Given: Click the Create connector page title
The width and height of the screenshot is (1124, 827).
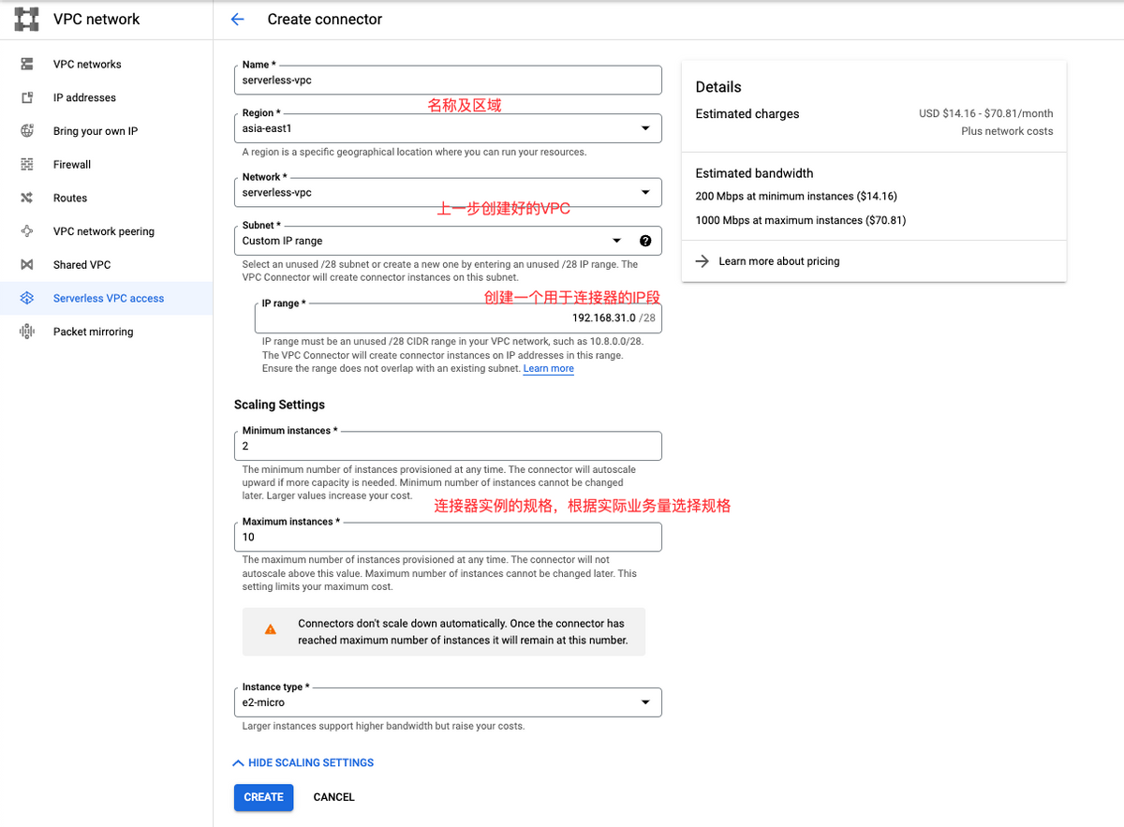Looking at the screenshot, I should coord(325,19).
